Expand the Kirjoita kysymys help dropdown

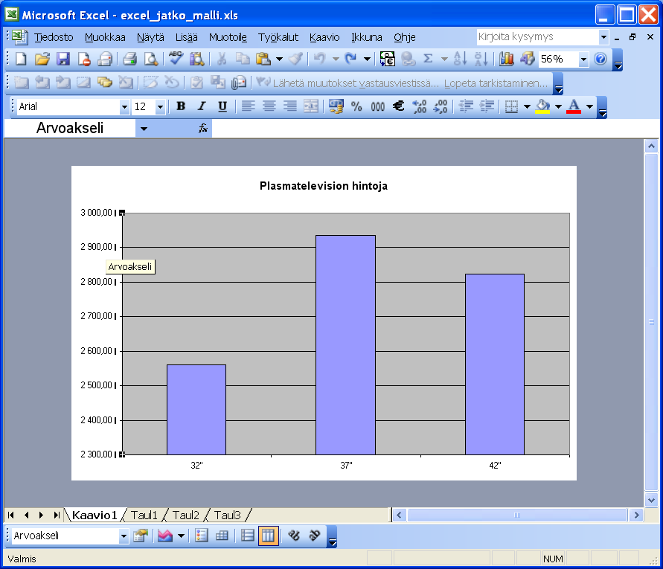tap(603, 37)
